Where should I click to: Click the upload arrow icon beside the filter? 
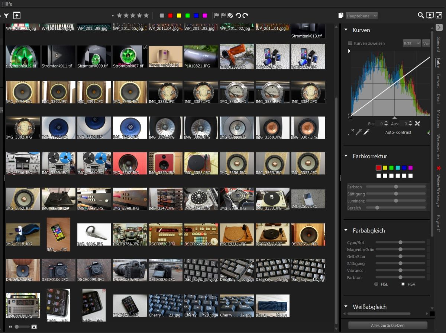[x=17, y=16]
